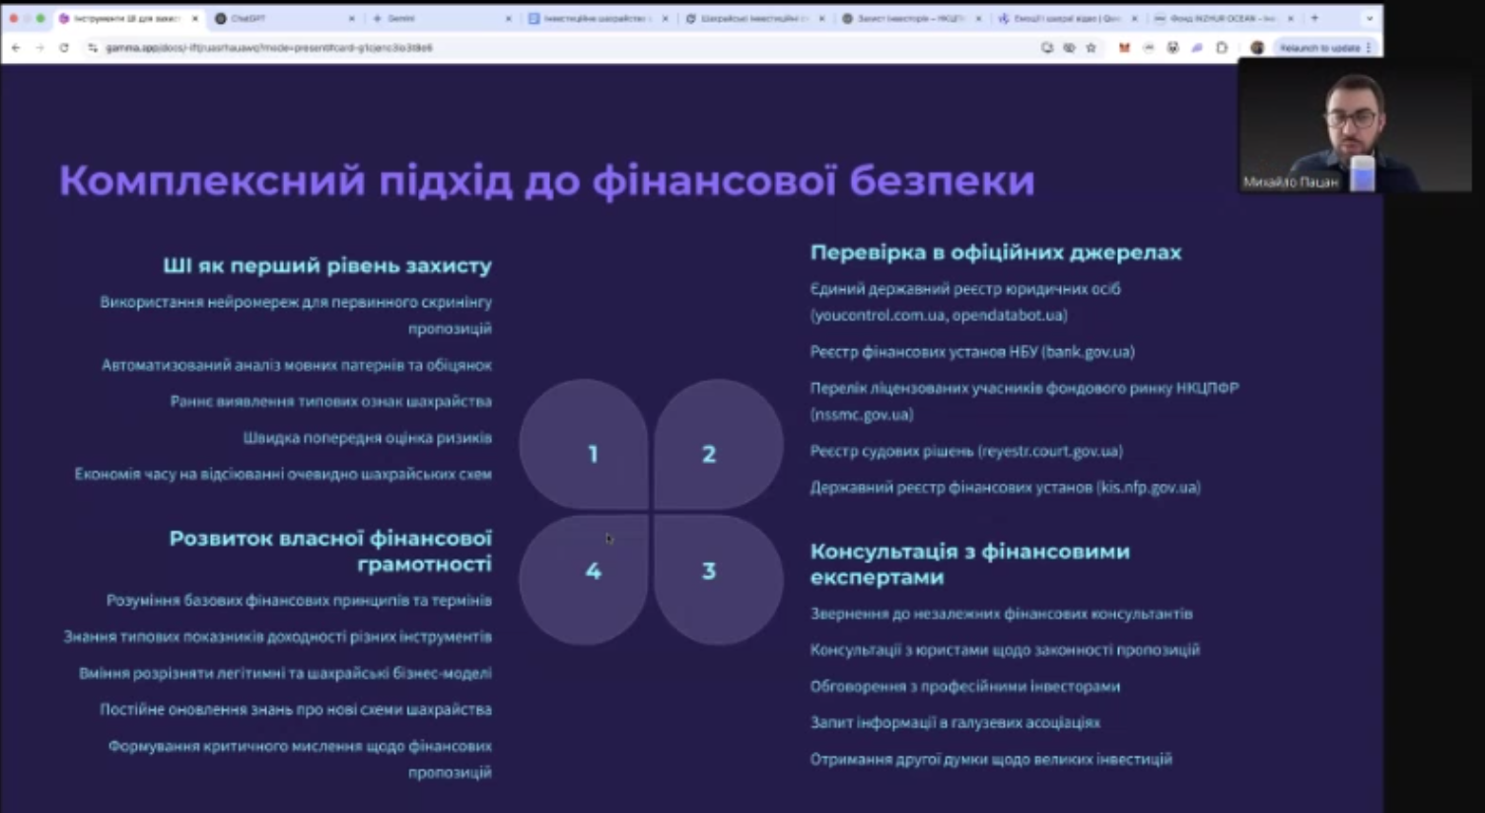Bookmark this page with the star icon
The height and width of the screenshot is (813, 1485).
click(1091, 47)
